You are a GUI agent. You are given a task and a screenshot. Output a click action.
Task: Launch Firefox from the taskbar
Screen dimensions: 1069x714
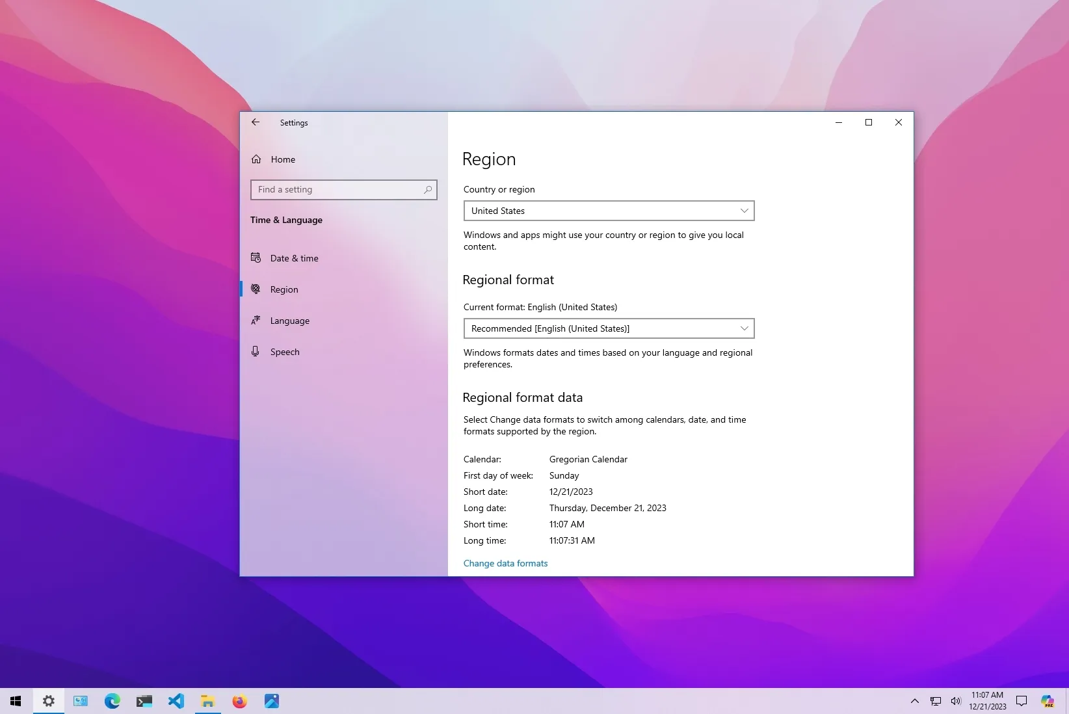239,701
